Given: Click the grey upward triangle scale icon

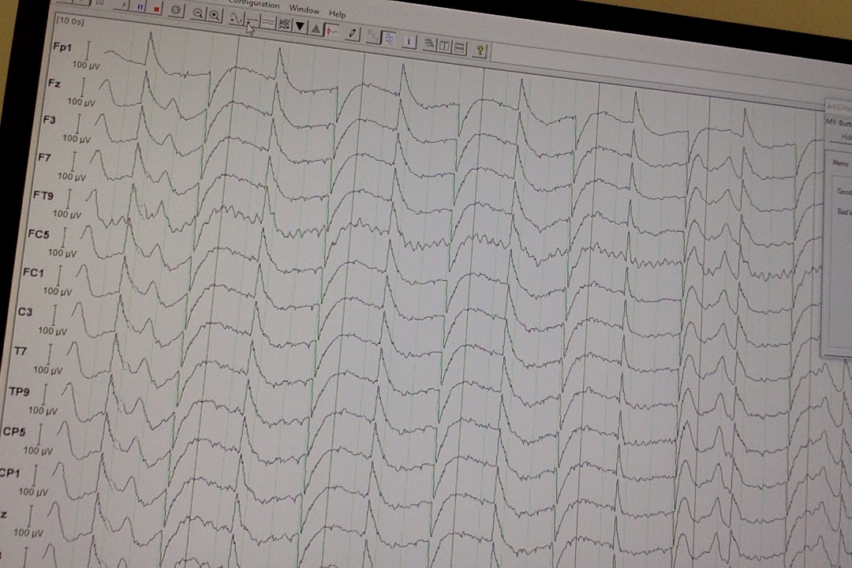Looking at the screenshot, I should pos(316,29).
